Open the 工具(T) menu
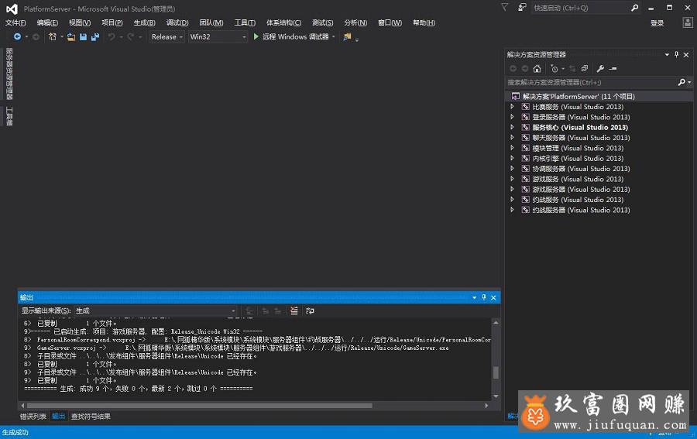 coord(245,22)
